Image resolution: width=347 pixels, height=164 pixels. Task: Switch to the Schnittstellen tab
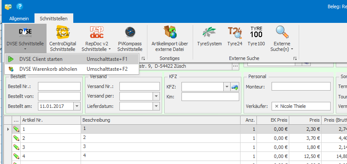tap(53, 19)
